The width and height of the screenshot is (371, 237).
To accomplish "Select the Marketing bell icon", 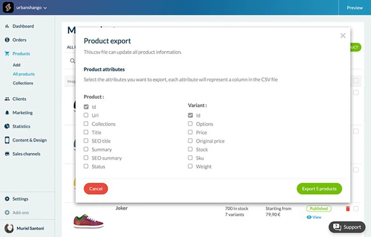I will tap(7, 112).
